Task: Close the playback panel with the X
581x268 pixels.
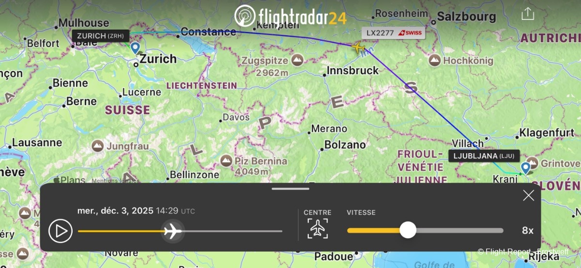Action: [x=529, y=195]
